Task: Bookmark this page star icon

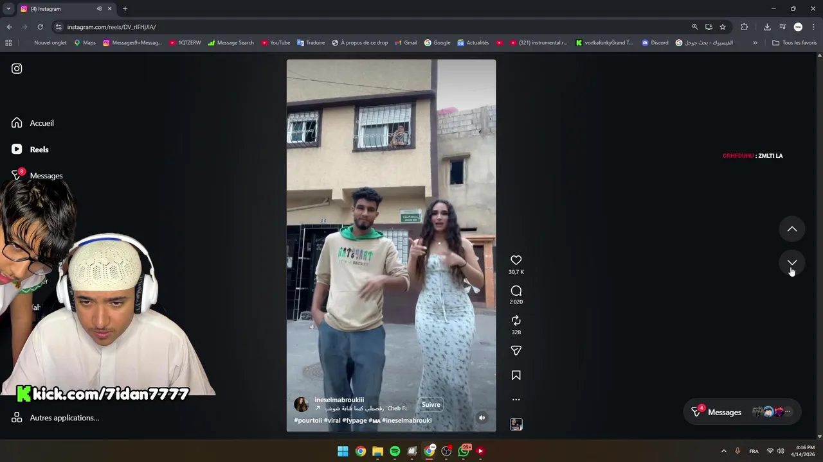Action: 723,27
